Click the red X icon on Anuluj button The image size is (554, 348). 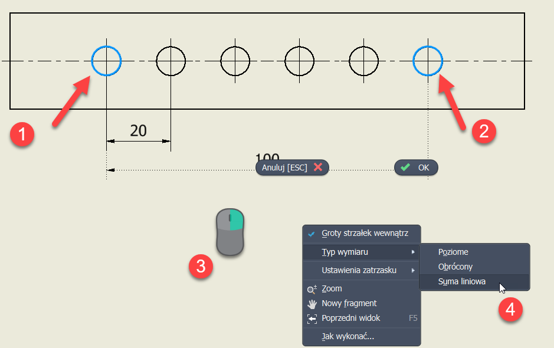tap(318, 167)
